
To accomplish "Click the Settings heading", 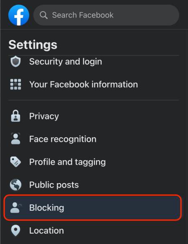I will [33, 45].
